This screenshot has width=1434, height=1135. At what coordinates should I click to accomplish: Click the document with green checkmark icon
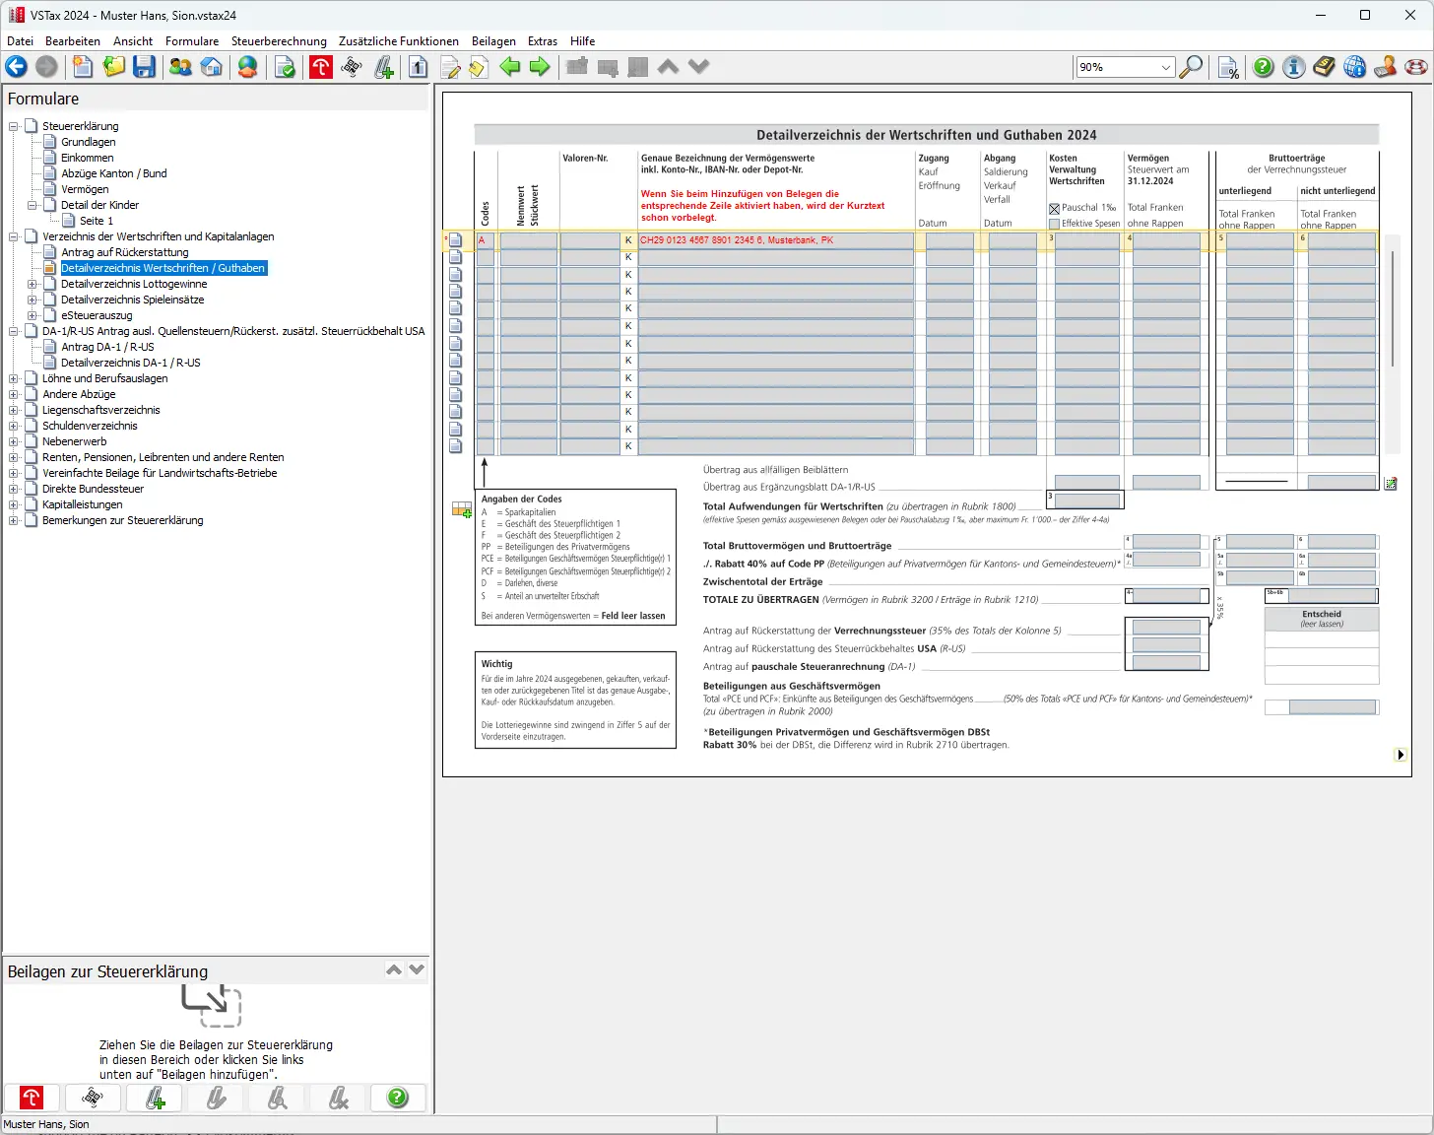(285, 67)
